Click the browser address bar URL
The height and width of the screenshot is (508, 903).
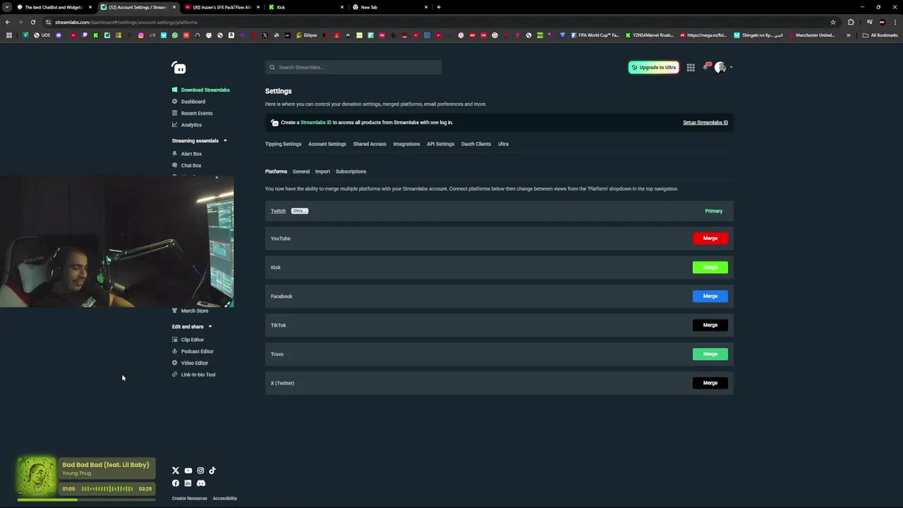tap(126, 22)
